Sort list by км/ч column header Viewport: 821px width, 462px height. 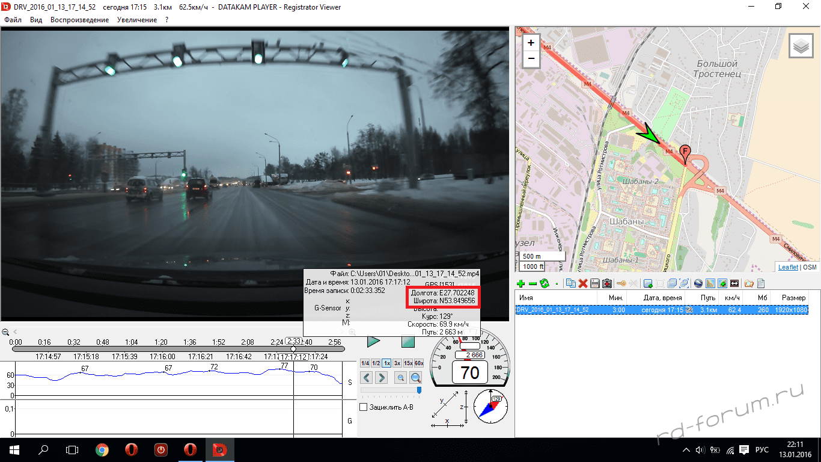[730, 298]
